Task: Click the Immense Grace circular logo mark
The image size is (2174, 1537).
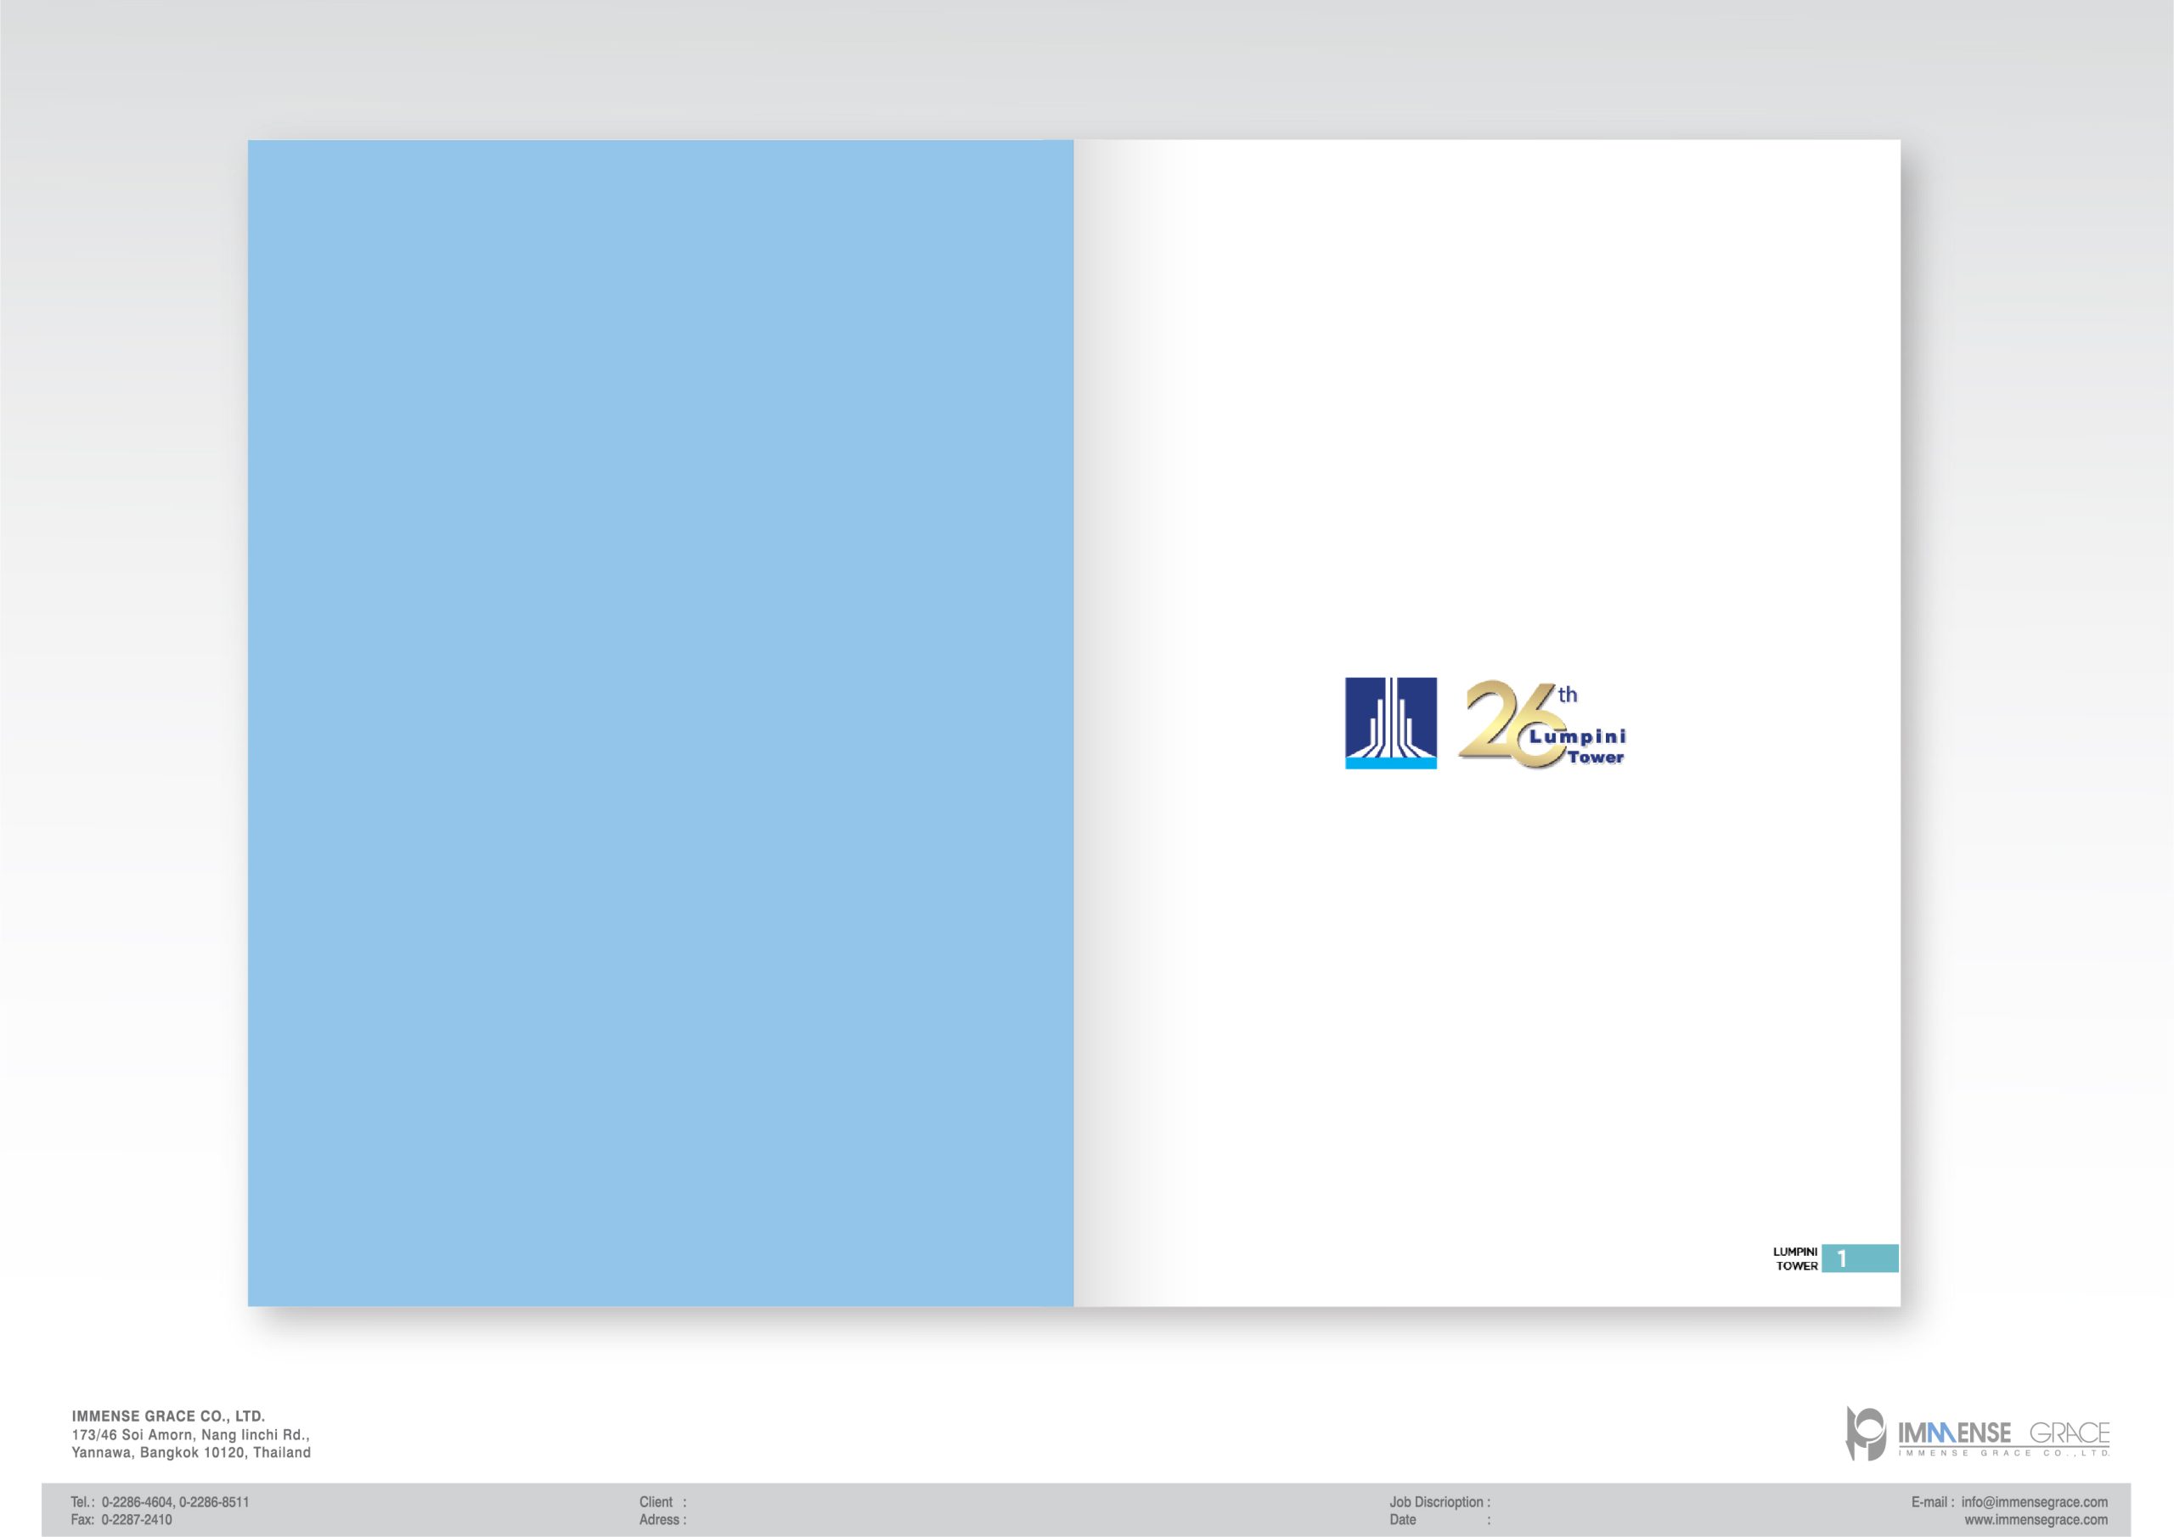Action: pyautogui.click(x=1866, y=1433)
